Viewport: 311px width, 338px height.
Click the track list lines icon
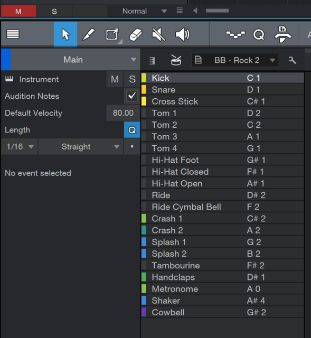[180, 11]
